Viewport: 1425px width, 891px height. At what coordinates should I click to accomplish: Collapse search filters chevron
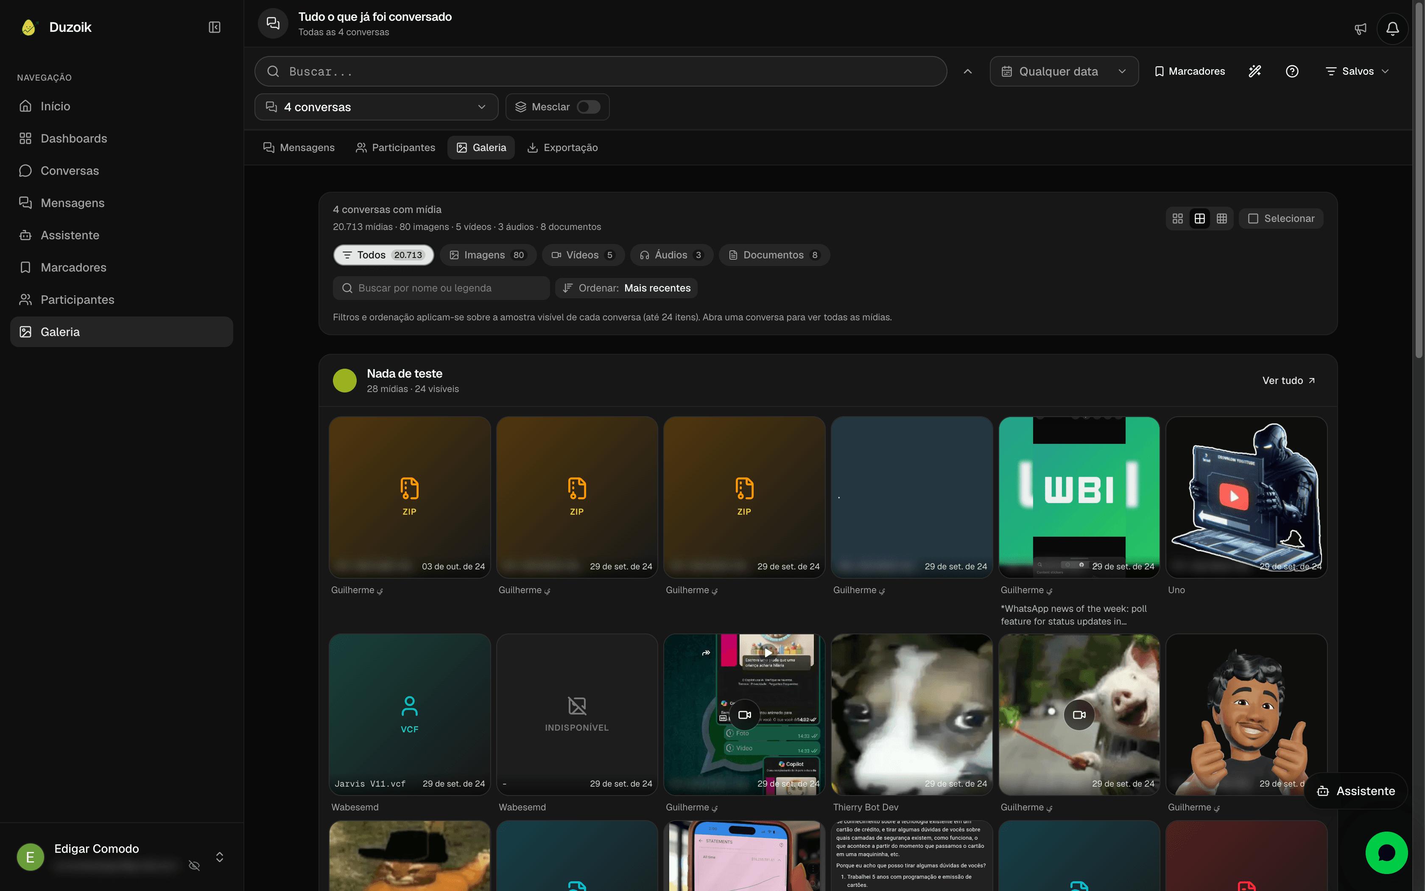[x=967, y=71]
